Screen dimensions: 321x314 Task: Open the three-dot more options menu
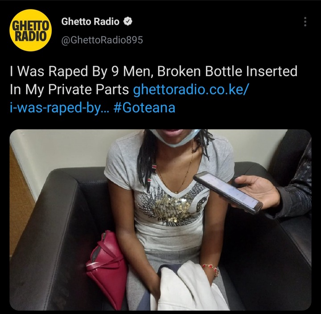coord(305,22)
